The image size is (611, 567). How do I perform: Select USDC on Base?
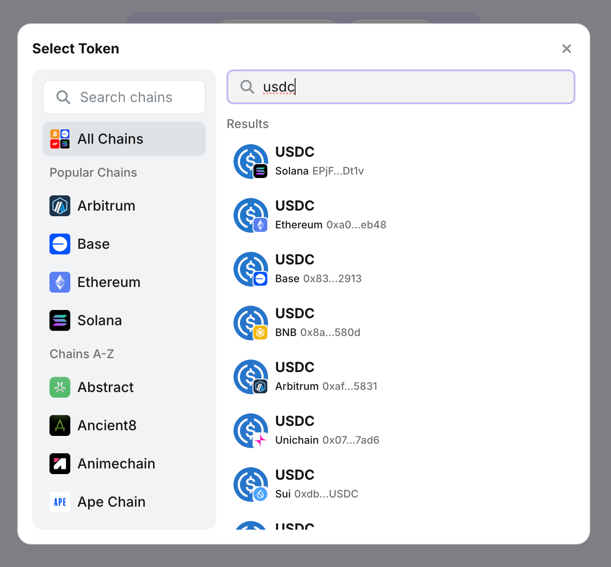[x=401, y=269]
